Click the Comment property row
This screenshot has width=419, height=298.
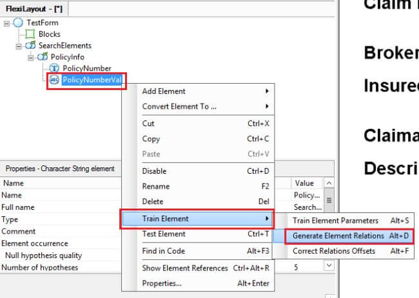[x=61, y=231]
